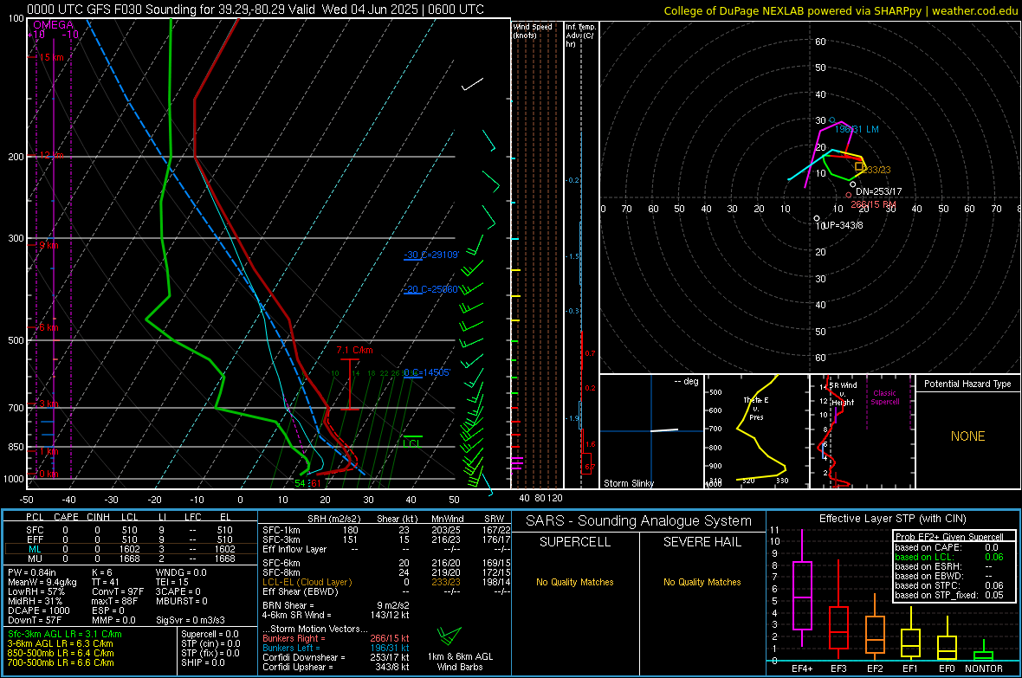
Task: Click the 'based on STP_fixed: 0.05' line
Action: (949, 595)
